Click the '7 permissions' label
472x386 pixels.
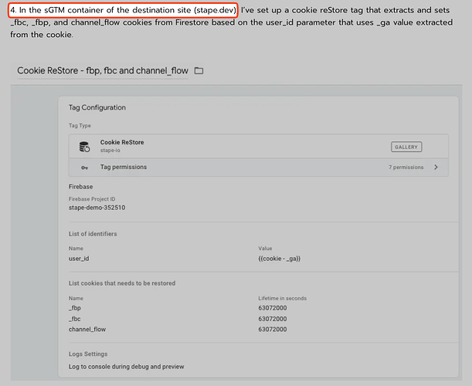click(406, 168)
